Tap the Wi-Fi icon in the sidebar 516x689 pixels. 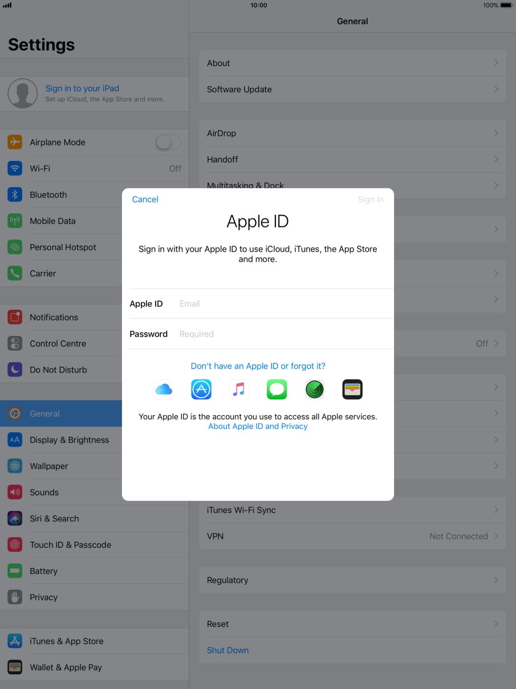pos(14,168)
